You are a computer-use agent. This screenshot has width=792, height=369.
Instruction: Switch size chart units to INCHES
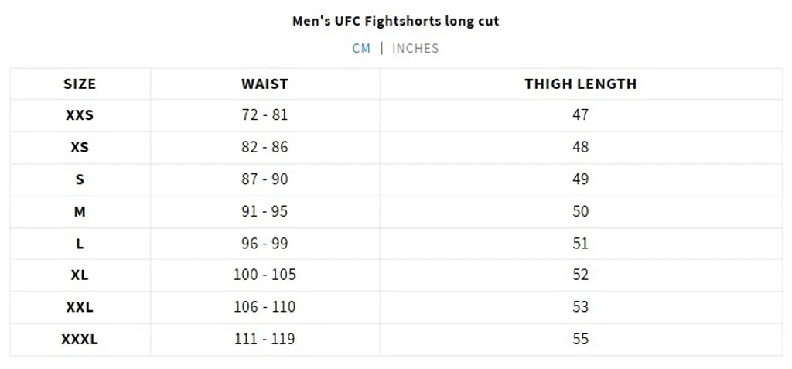pyautogui.click(x=415, y=49)
